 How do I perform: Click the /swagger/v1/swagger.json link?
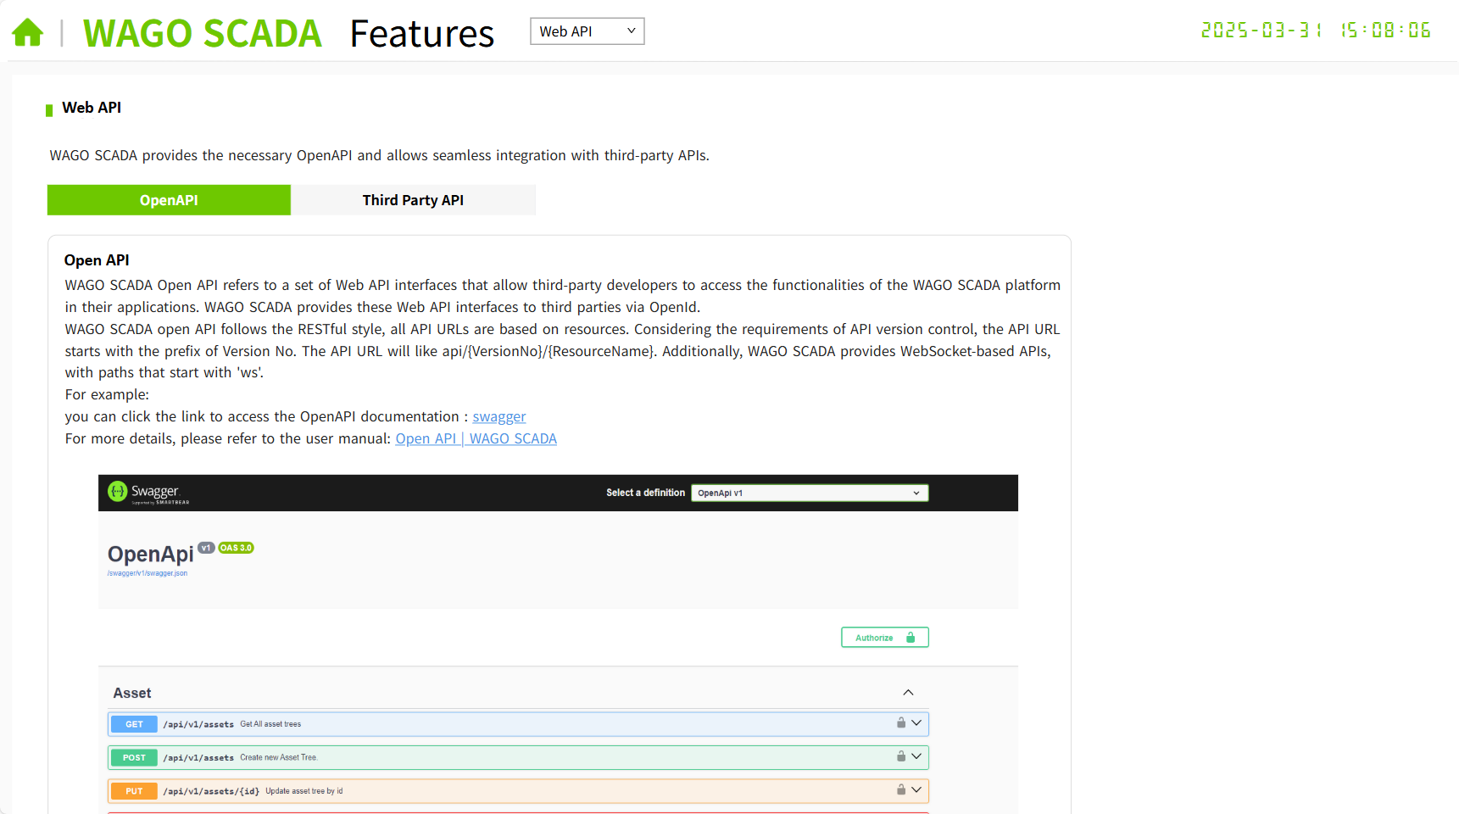(x=148, y=574)
